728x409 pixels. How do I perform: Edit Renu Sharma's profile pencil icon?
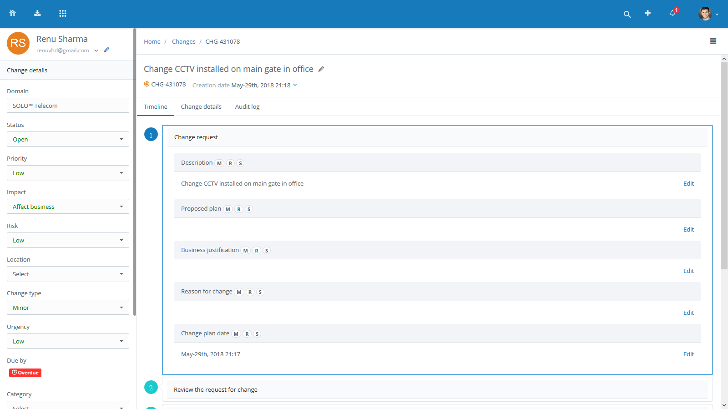pyautogui.click(x=106, y=50)
